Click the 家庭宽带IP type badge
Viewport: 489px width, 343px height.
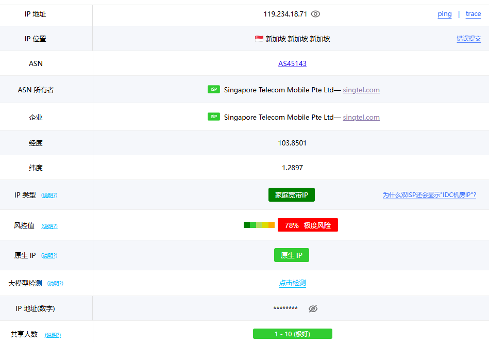(x=291, y=195)
